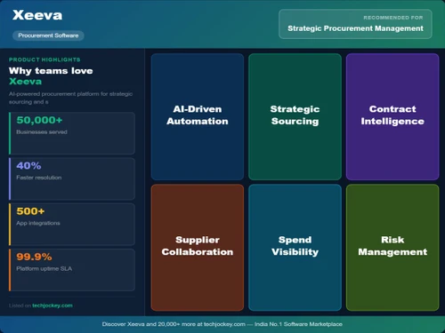Click the '500+' statistic value
445x333 pixels.
30,211
